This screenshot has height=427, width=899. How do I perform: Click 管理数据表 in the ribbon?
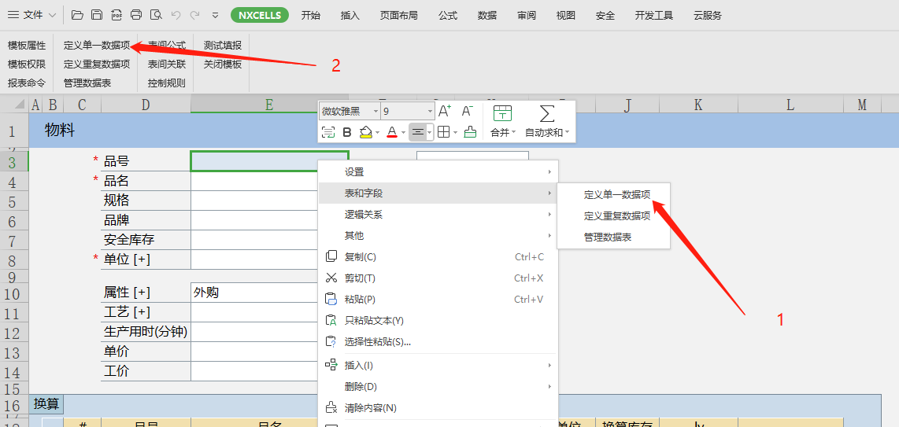pos(87,83)
